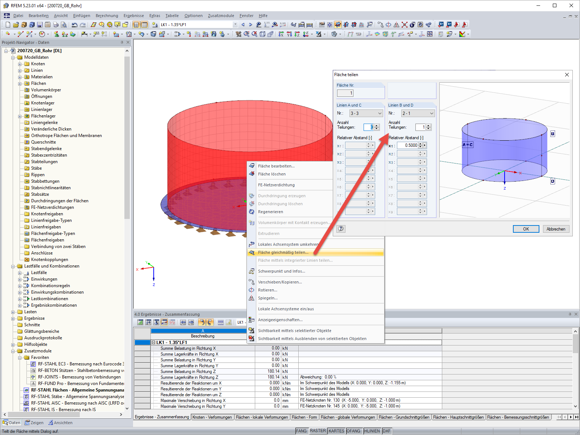
Task: Click Abbrechen in Fläche teilen dialog
Action: (x=556, y=229)
